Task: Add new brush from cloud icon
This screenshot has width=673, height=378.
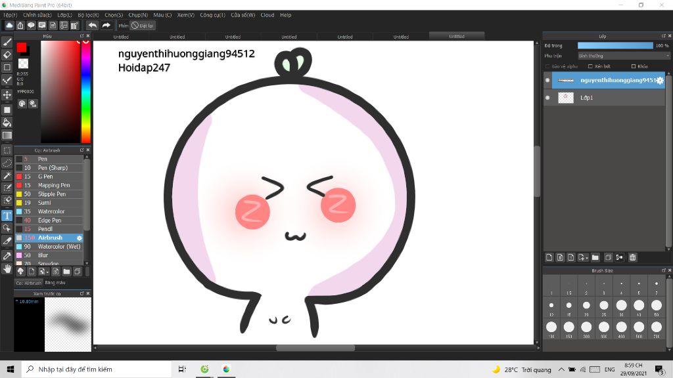Action: pyautogui.click(x=20, y=271)
